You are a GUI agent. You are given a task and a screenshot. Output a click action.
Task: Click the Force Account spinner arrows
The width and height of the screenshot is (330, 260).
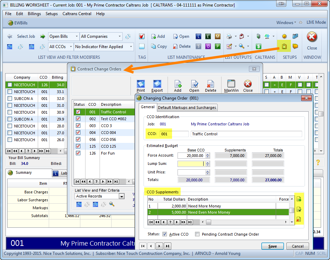point(208,156)
